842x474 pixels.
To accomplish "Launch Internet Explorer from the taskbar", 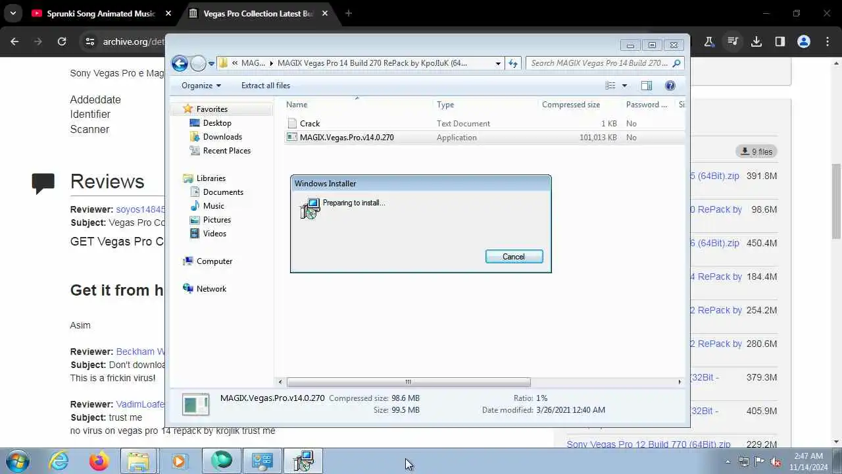I will (59, 461).
